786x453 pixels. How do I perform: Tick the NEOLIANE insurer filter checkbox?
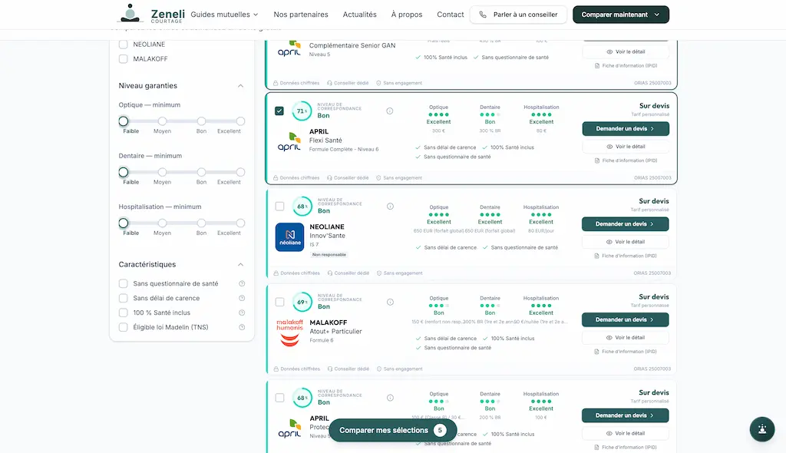coord(124,44)
